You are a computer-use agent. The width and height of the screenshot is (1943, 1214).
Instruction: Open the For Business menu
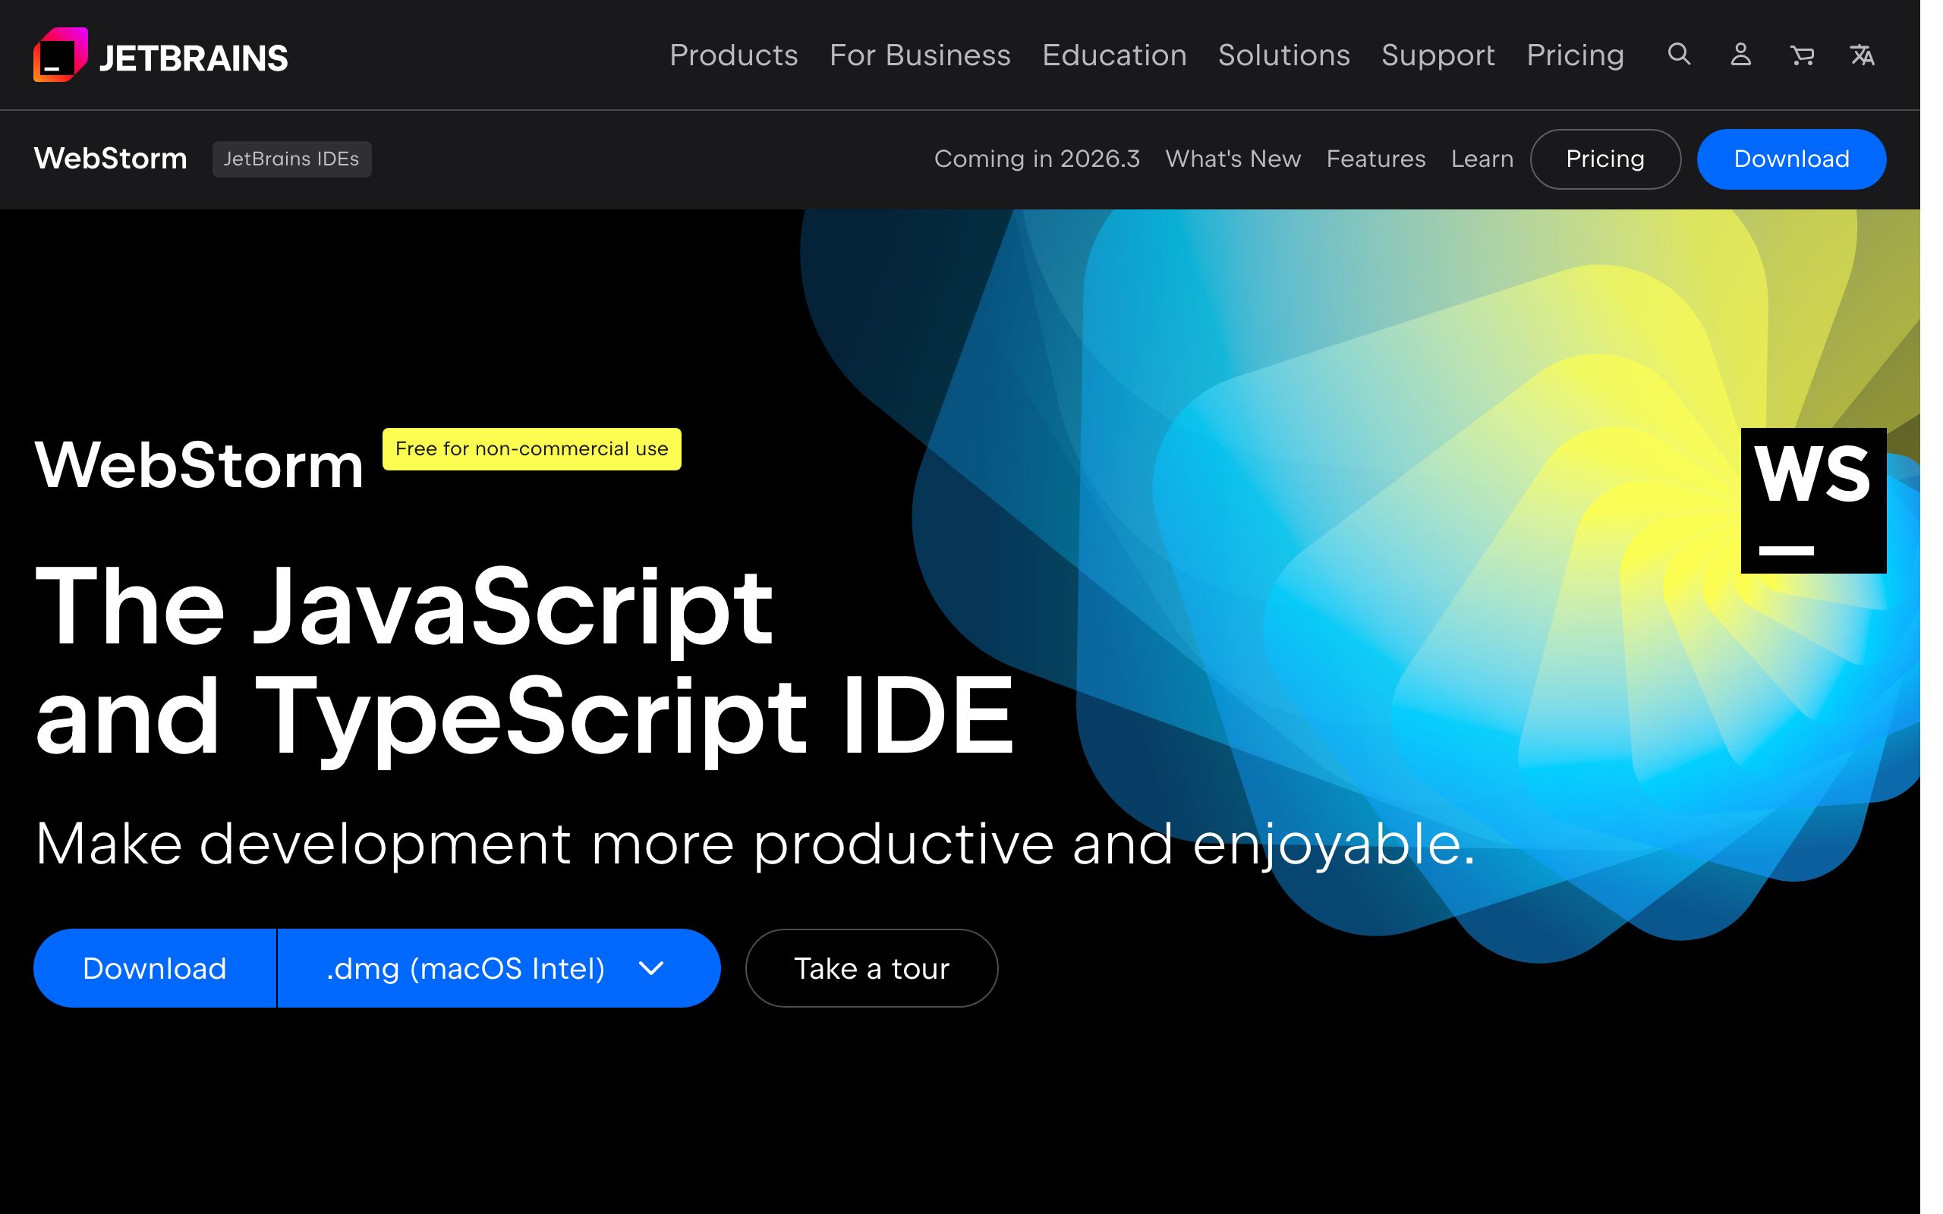tap(920, 55)
